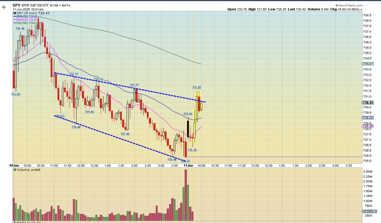Click the 732.31 swing high label
This screenshot has height=223, width=381.
[99, 79]
